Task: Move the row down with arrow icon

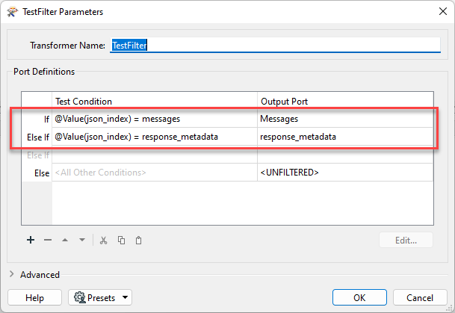Action: click(82, 240)
